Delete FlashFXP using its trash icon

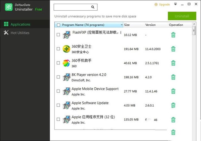(x=173, y=35)
